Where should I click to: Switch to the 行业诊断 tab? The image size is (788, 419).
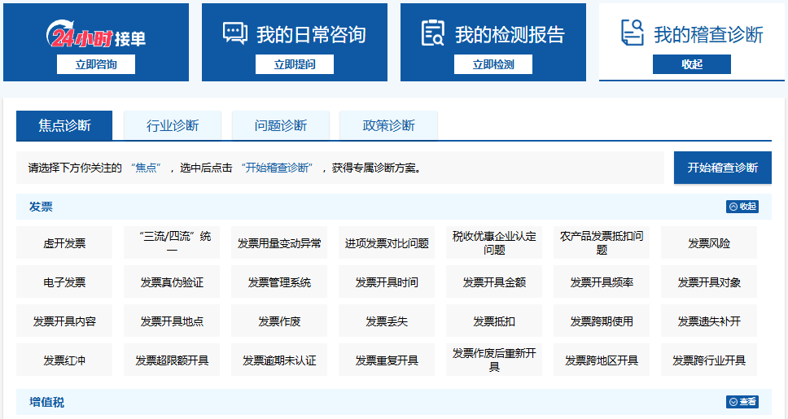point(173,125)
